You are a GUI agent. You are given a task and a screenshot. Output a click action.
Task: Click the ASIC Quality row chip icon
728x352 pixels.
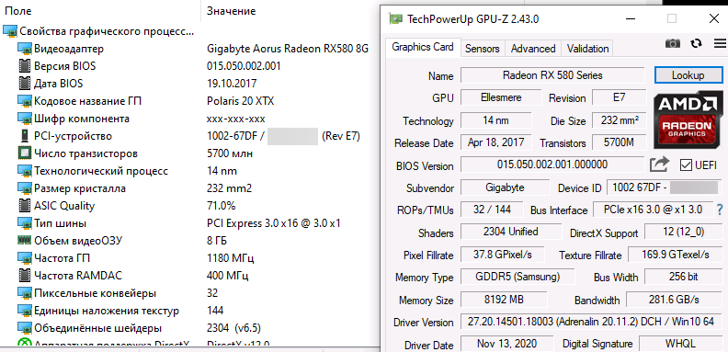tap(24, 206)
